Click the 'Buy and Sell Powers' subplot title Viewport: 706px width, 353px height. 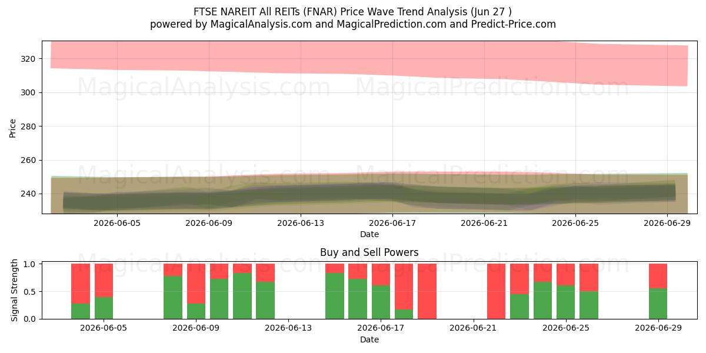point(369,252)
